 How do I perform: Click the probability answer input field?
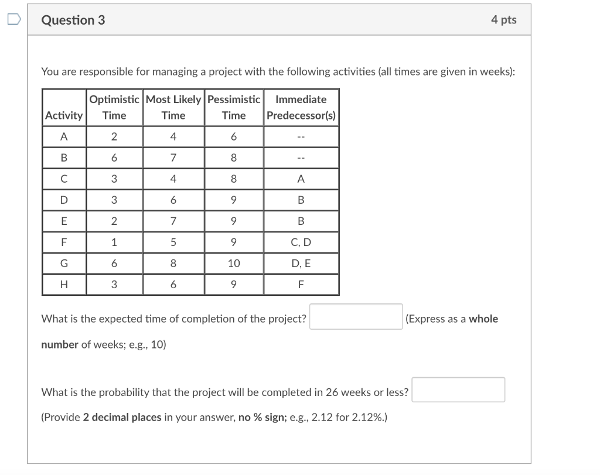[x=458, y=389]
